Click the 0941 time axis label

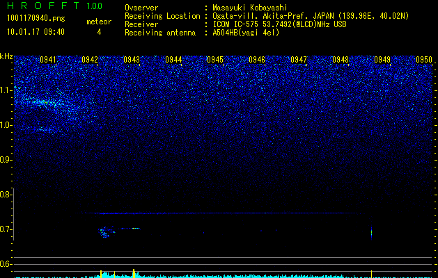(x=48, y=60)
